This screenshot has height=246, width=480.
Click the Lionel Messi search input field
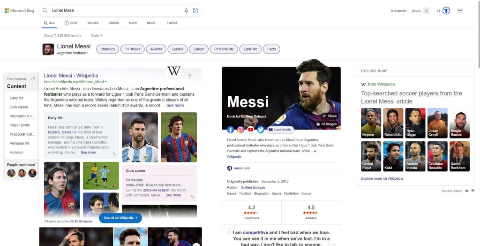116,10
